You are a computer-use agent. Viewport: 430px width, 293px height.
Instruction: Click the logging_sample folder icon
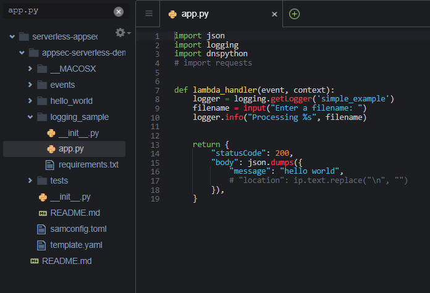(x=42, y=117)
